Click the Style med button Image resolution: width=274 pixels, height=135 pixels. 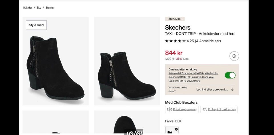[36, 25]
